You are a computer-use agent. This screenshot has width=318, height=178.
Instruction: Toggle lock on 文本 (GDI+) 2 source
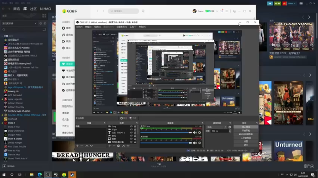tap(135, 133)
